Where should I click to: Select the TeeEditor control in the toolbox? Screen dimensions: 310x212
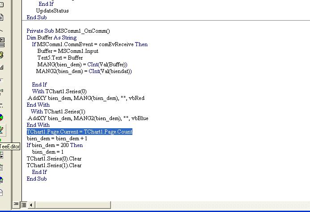[x=2, y=130]
